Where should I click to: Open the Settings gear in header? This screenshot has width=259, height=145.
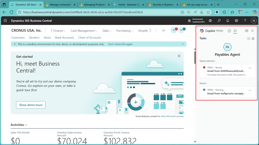(x=236, y=21)
